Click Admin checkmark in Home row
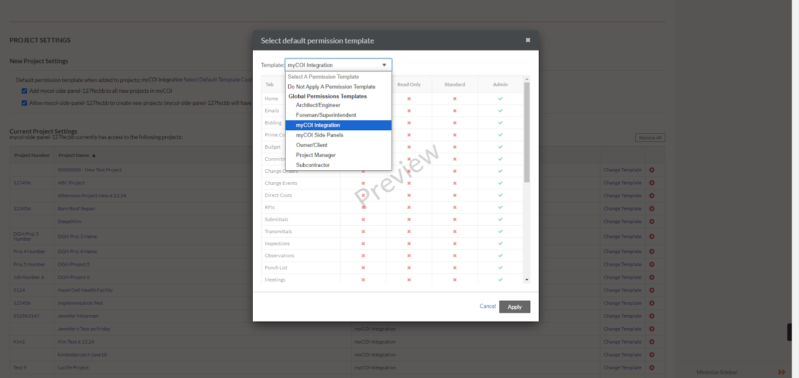This screenshot has height=378, width=799. click(500, 99)
